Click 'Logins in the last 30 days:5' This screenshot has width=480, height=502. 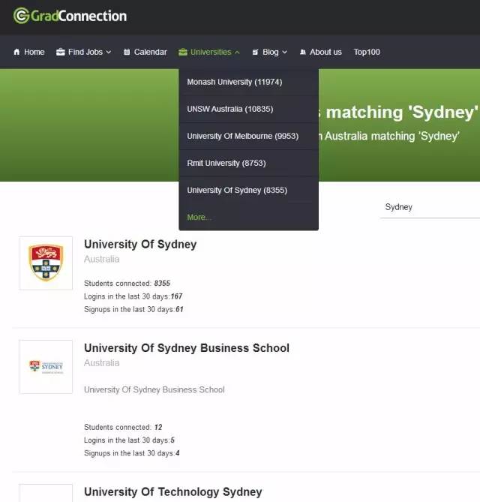pyautogui.click(x=129, y=440)
